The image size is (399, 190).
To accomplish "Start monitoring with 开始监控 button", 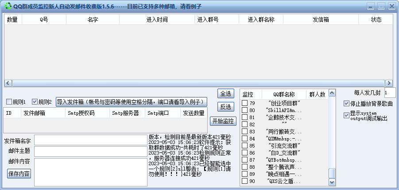I will (224, 121).
